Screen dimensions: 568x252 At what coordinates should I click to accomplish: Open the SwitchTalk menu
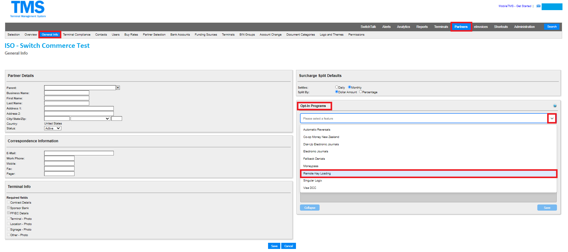[368, 27]
